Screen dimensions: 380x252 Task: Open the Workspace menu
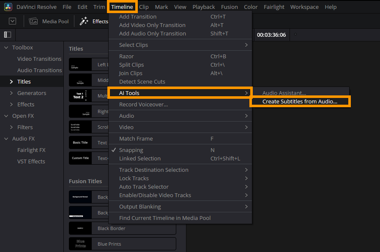pyautogui.click(x=304, y=7)
